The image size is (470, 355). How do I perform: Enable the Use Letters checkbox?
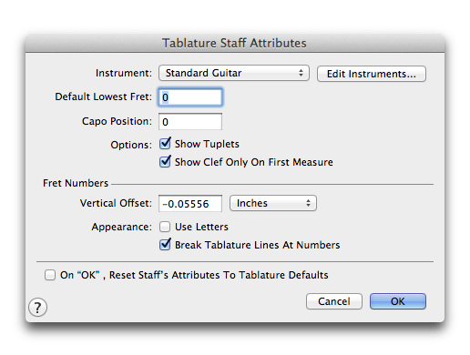pyautogui.click(x=165, y=227)
